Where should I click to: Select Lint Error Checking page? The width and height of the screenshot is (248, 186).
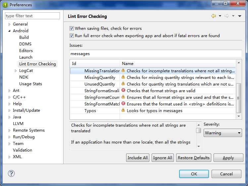click(37, 64)
